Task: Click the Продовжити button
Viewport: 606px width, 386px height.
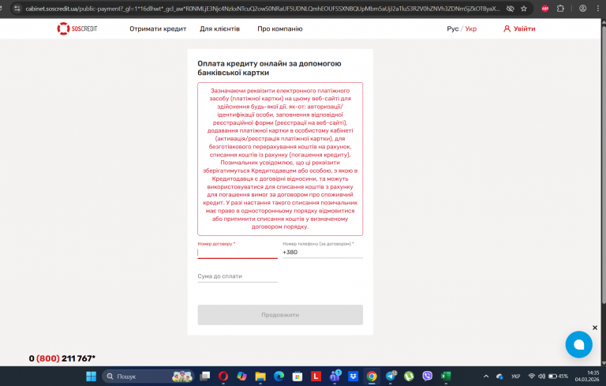Action: 280,315
